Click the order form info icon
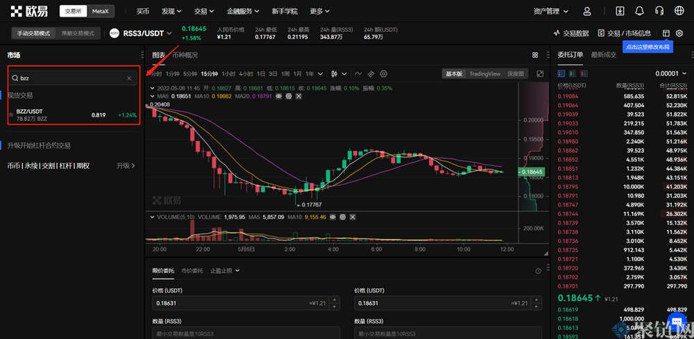The image size is (694, 339). pyautogui.click(x=539, y=271)
